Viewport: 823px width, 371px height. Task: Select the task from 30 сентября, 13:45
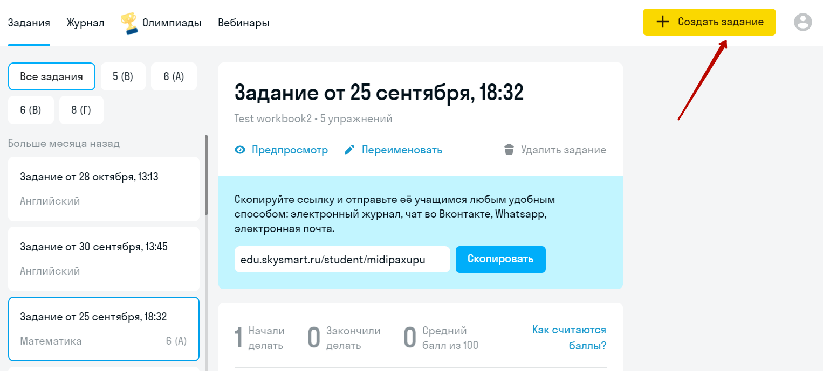[104, 258]
